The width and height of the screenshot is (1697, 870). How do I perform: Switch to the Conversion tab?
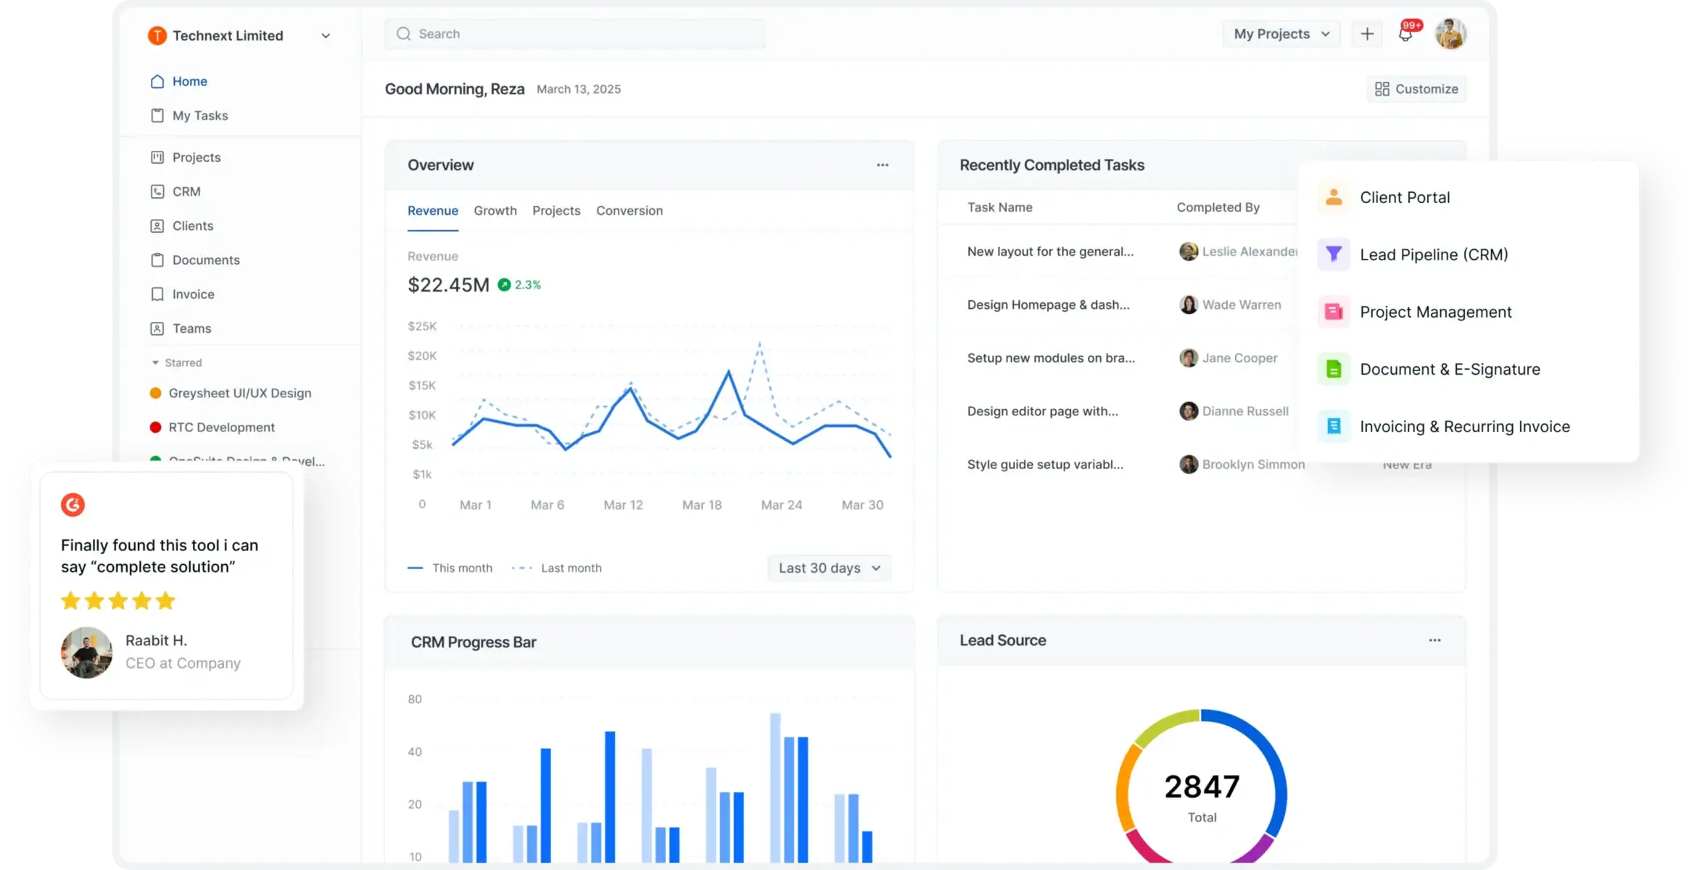pyautogui.click(x=629, y=211)
